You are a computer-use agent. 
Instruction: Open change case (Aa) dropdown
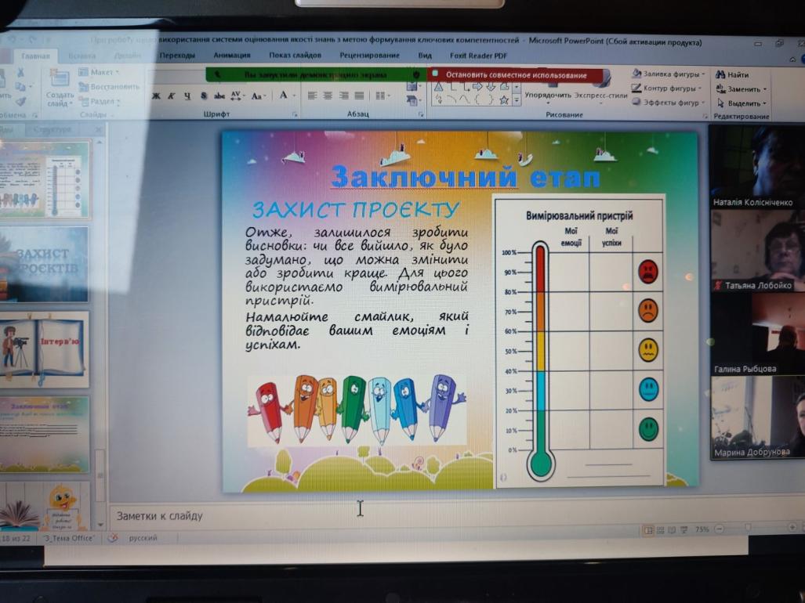pos(258,96)
